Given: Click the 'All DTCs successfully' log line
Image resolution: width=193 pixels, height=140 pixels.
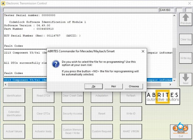Looking at the screenshot, I should tap(25, 63).
